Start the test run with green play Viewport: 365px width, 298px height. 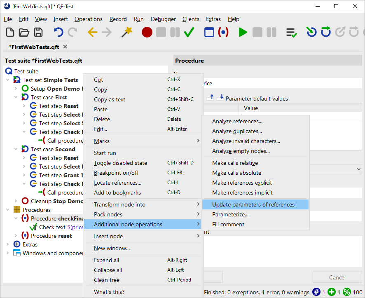[x=243, y=32]
